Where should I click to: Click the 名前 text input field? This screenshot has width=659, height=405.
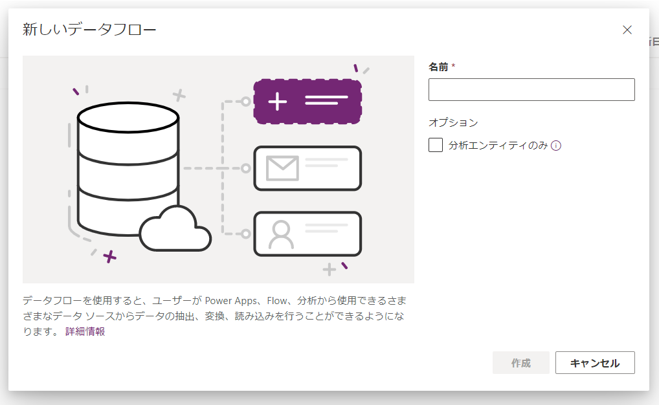pyautogui.click(x=531, y=89)
